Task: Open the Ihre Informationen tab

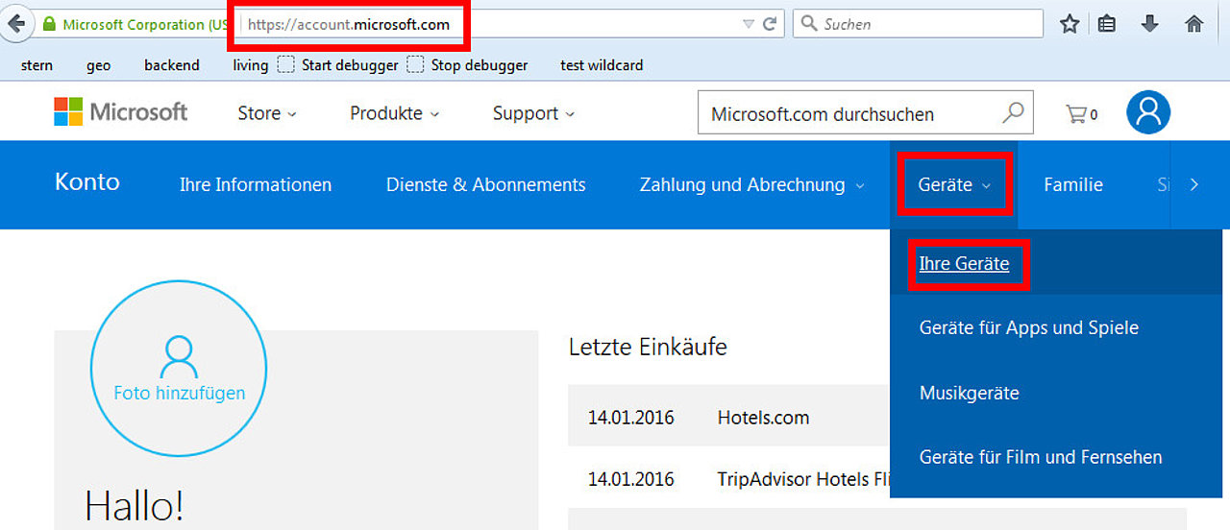Action: coord(256,184)
